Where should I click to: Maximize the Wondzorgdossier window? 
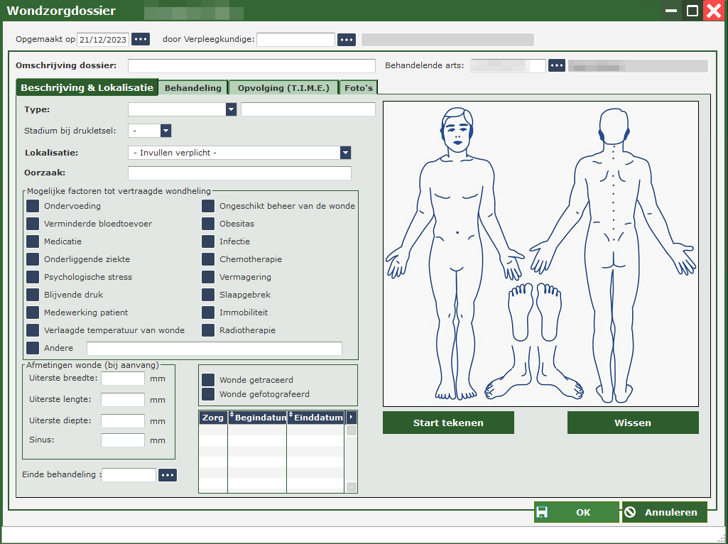(x=692, y=11)
